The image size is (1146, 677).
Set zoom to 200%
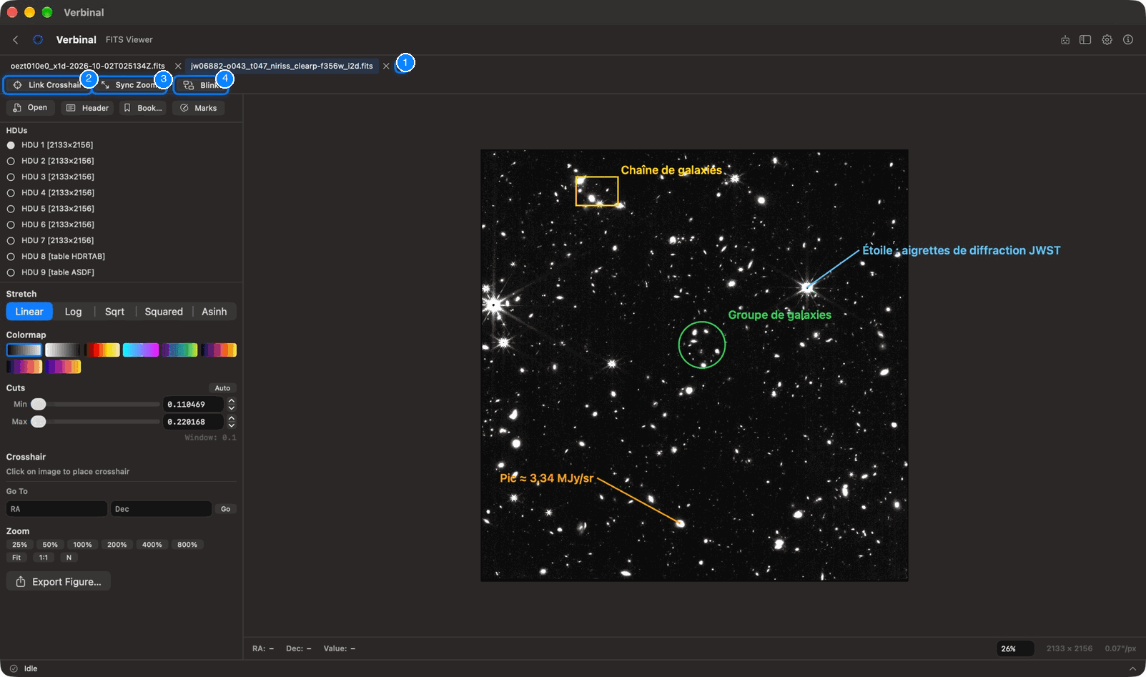click(117, 545)
